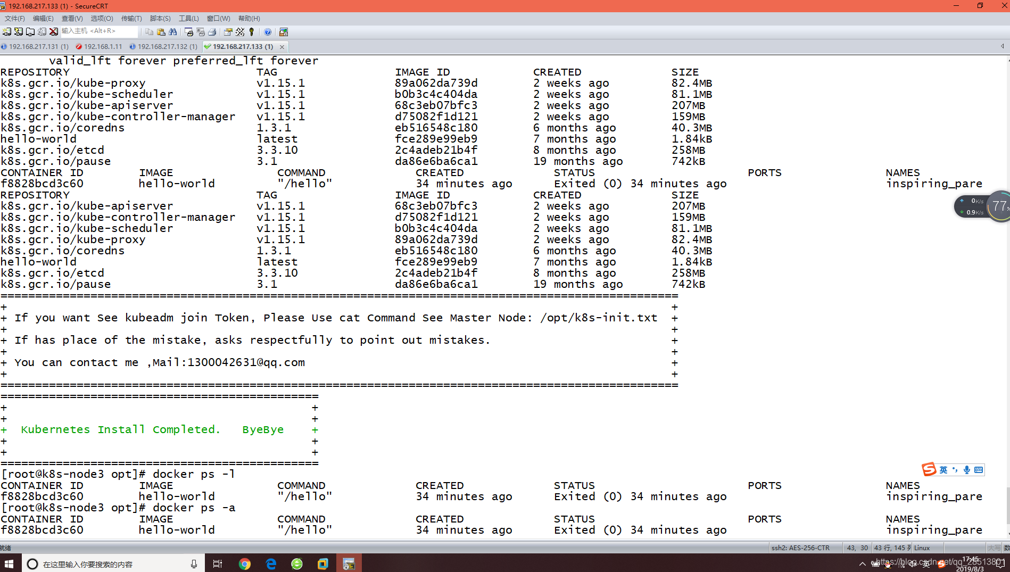Click the Find binoculars icon

pyautogui.click(x=173, y=32)
